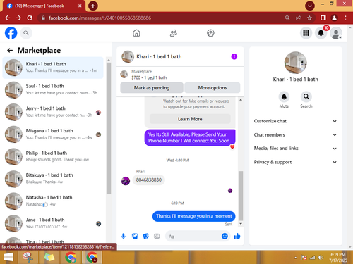The image size is (353, 264).
Task: Click Mark as pending button
Action: (152, 87)
